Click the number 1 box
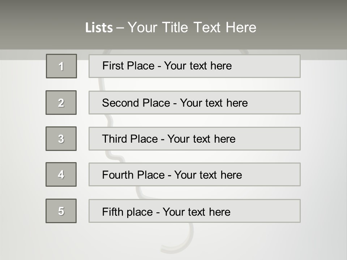347x260 pixels. tap(61, 66)
